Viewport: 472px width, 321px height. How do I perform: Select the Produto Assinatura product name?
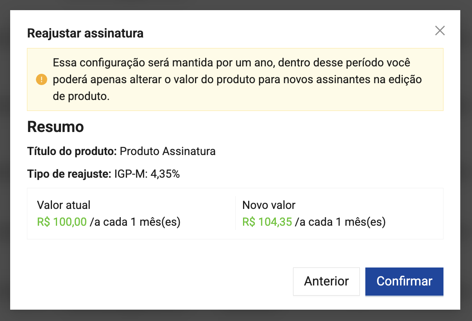pyautogui.click(x=168, y=151)
